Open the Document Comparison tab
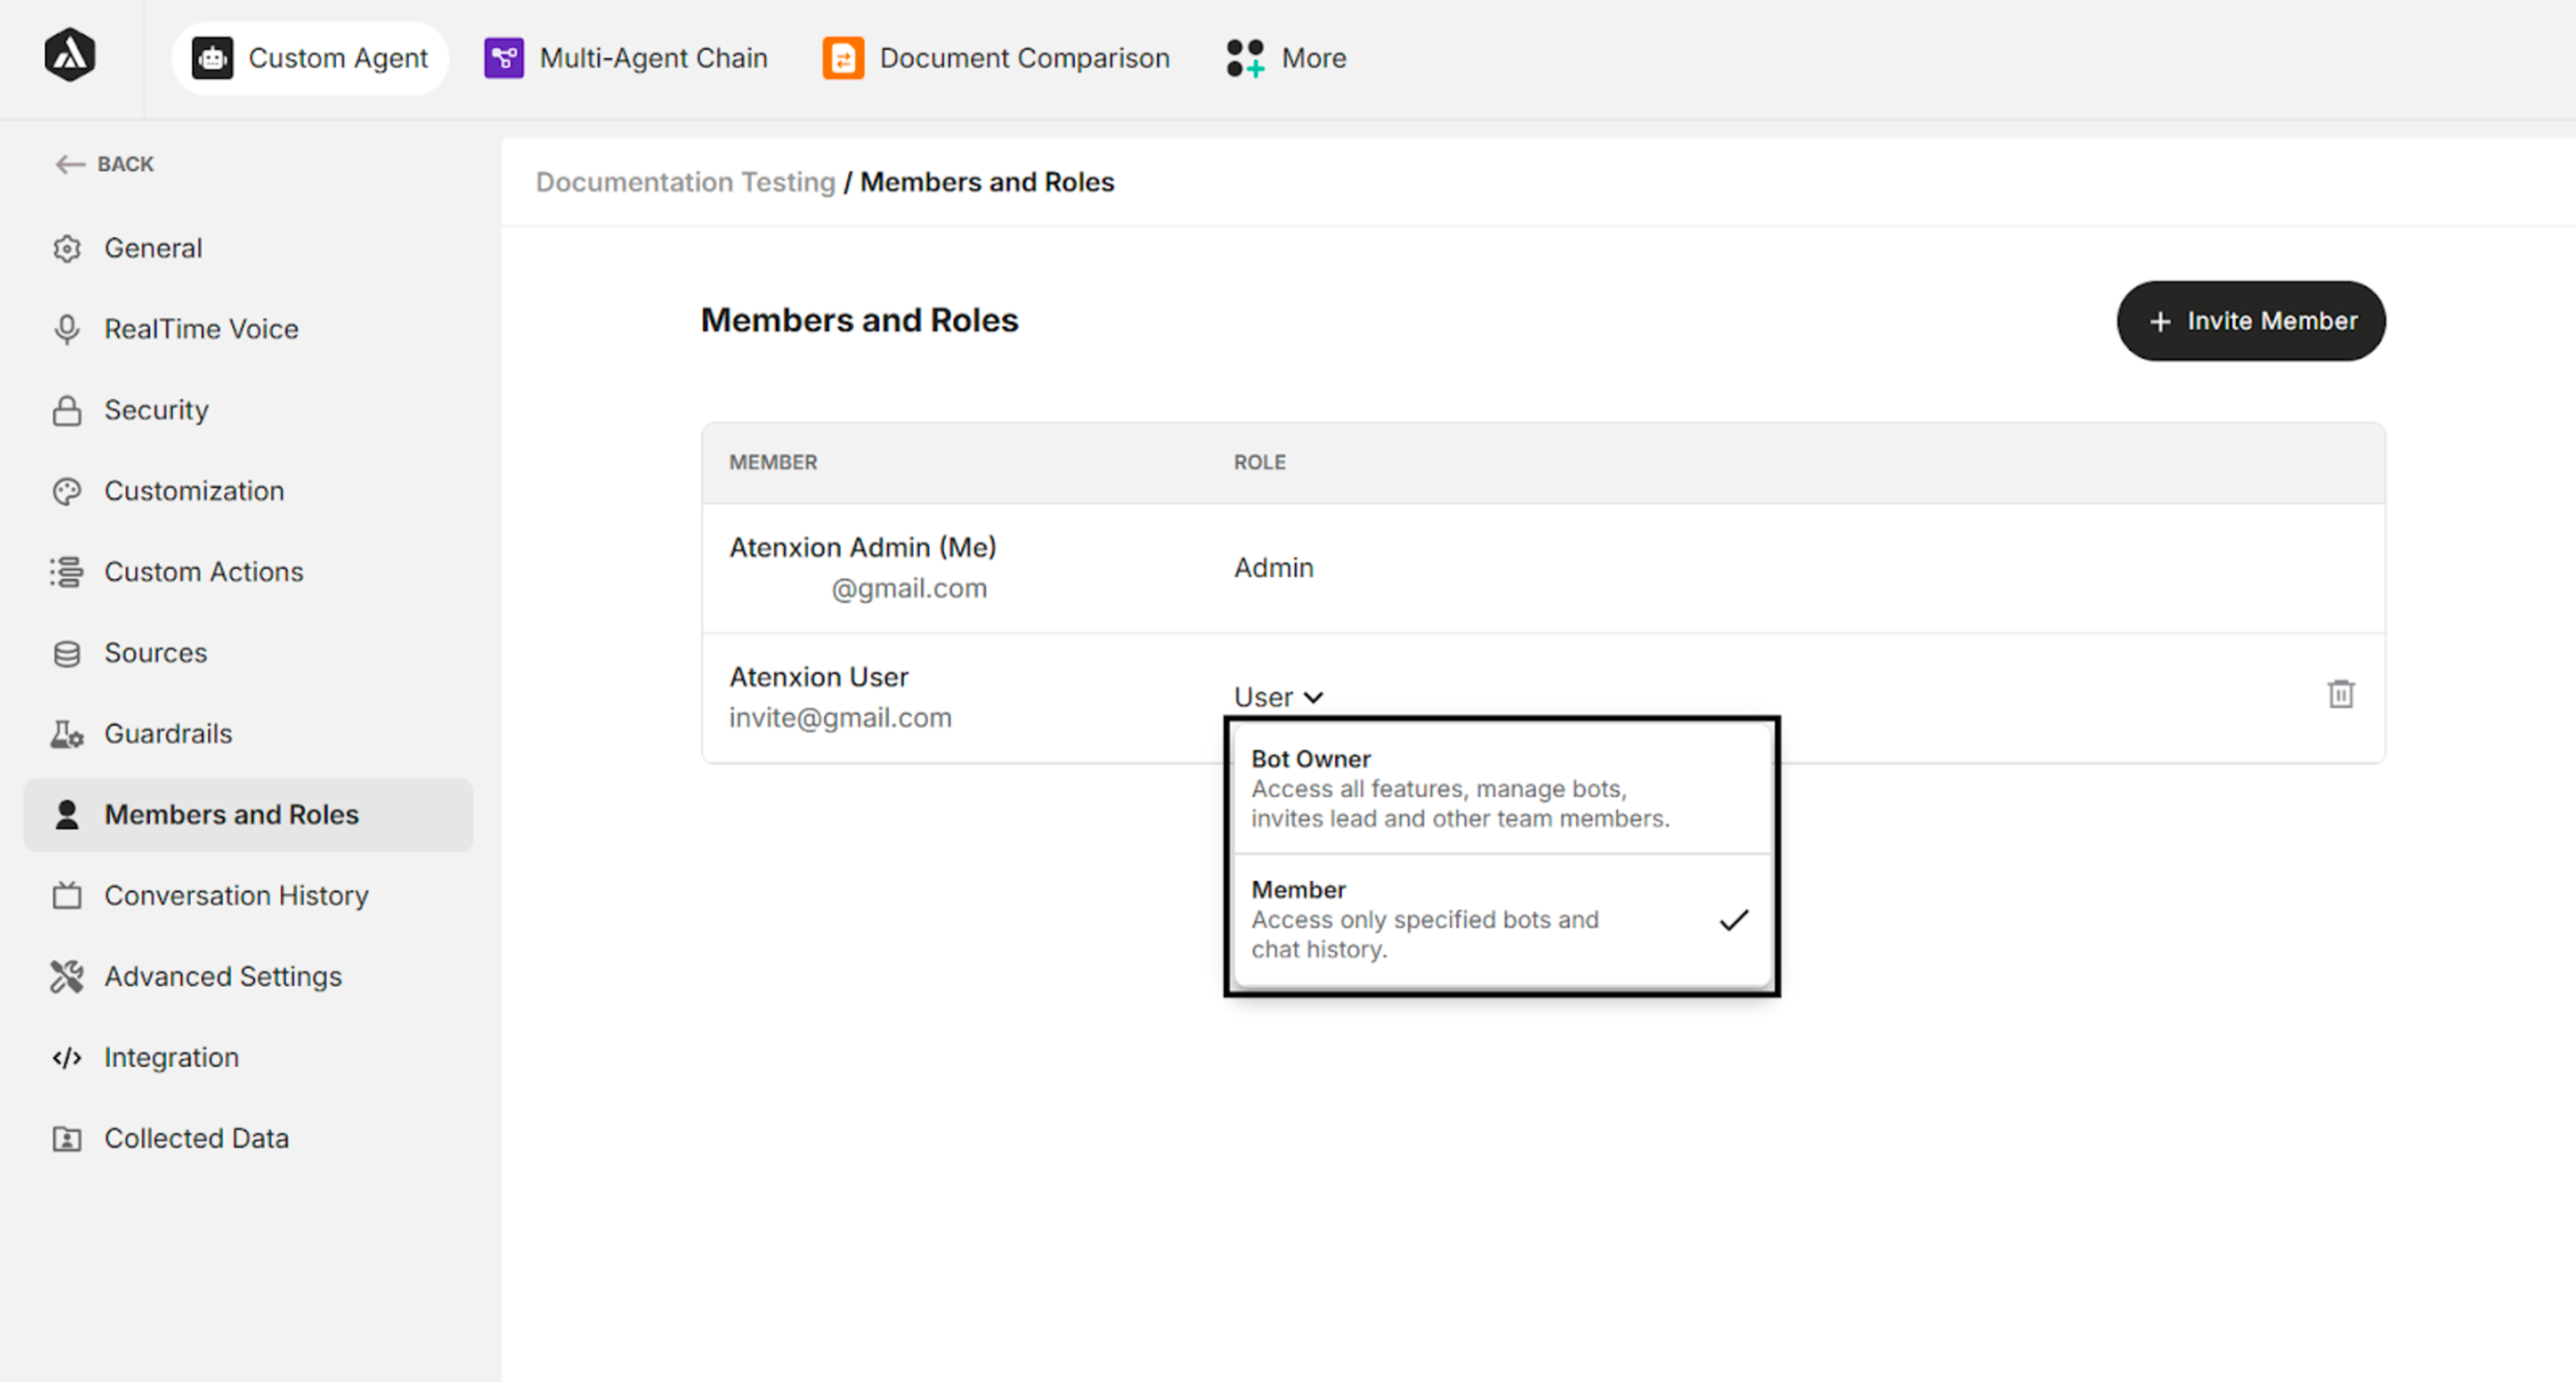The image size is (2576, 1382). (995, 57)
